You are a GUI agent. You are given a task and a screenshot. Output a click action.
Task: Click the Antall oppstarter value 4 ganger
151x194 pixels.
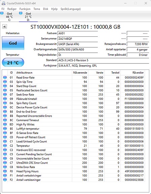[x=138, y=50]
